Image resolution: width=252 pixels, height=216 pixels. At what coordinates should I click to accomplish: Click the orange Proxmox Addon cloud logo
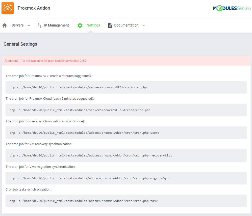(x=8, y=8)
